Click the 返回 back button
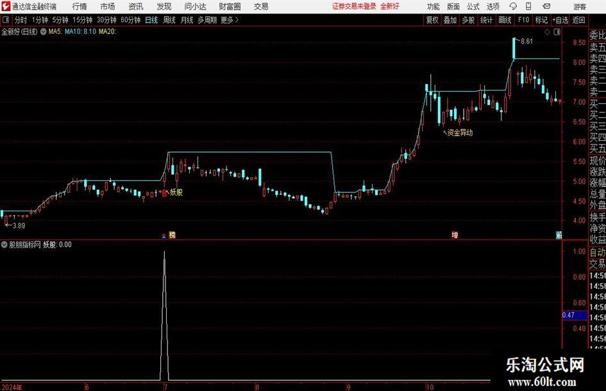 [579, 20]
